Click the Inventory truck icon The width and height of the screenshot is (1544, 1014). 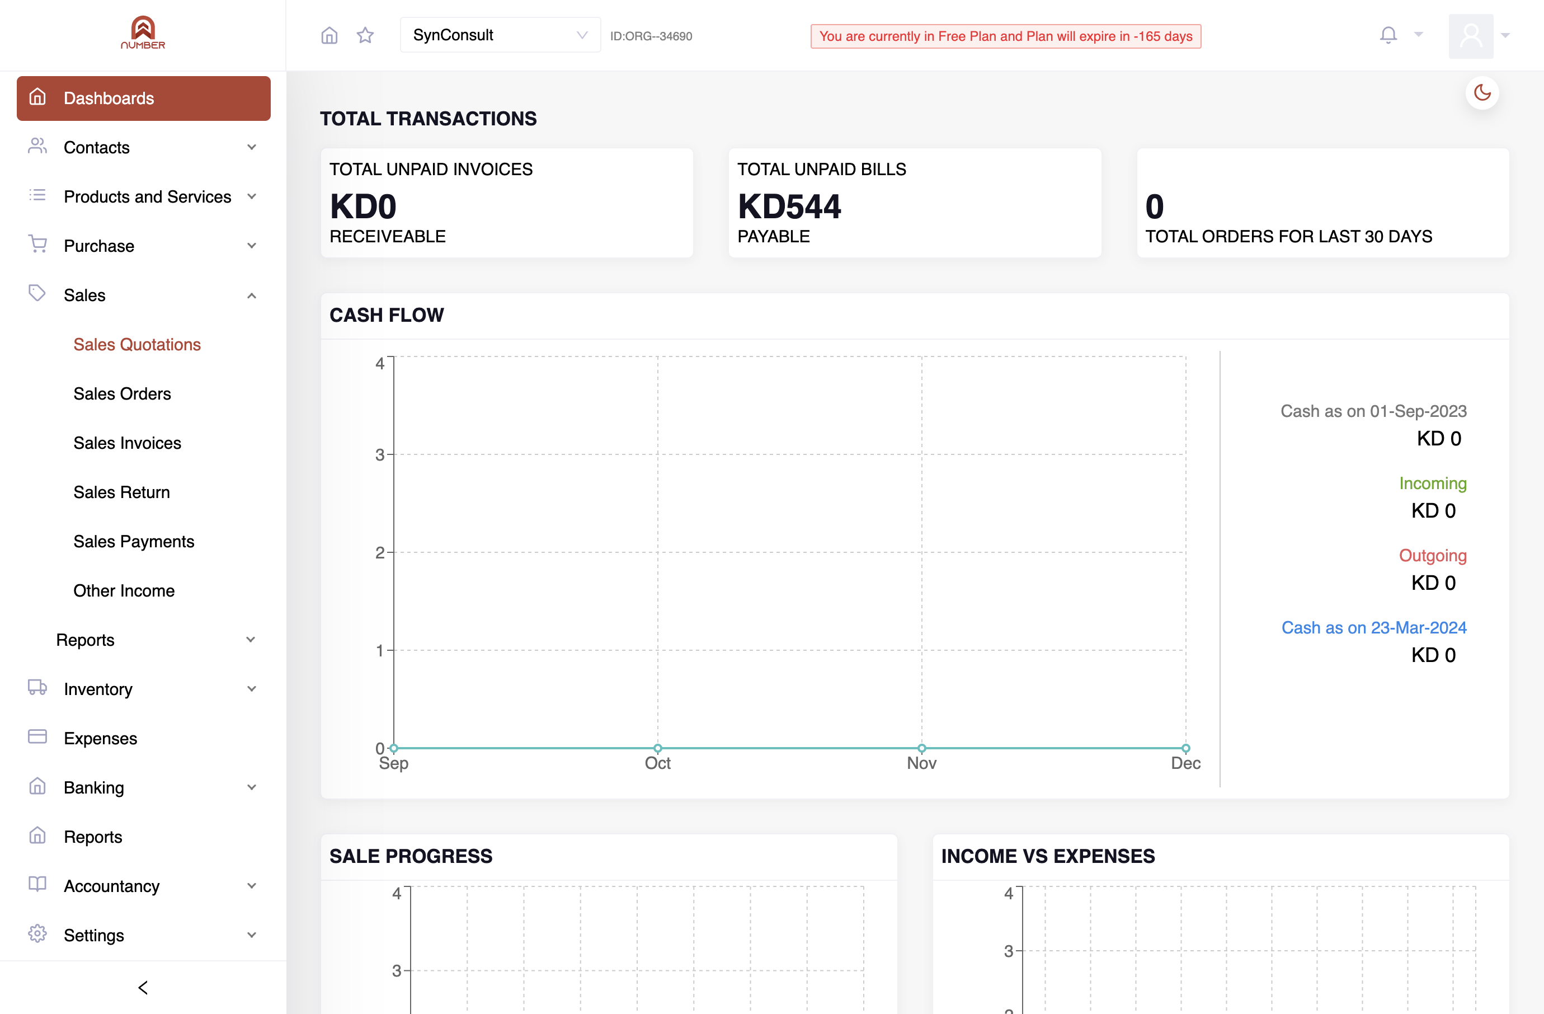tap(37, 688)
